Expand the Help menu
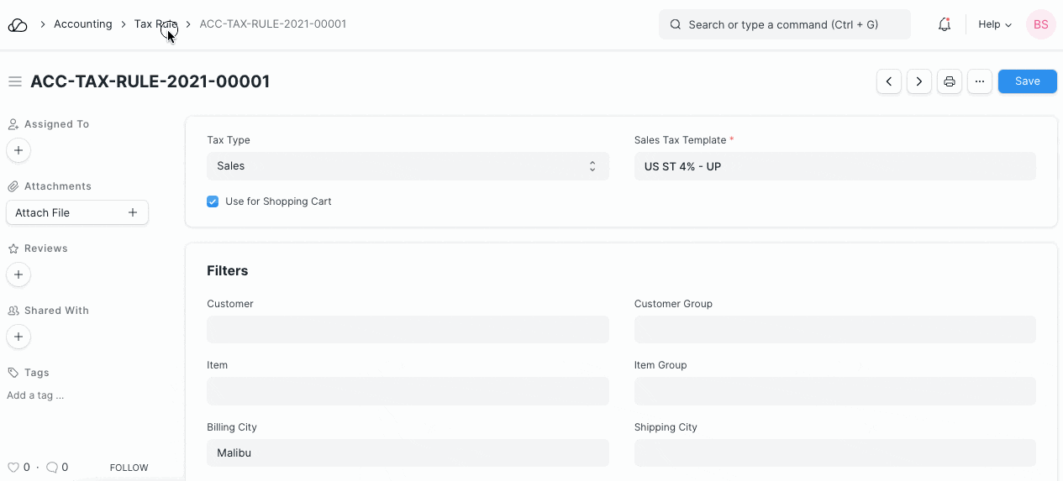 pyautogui.click(x=995, y=25)
